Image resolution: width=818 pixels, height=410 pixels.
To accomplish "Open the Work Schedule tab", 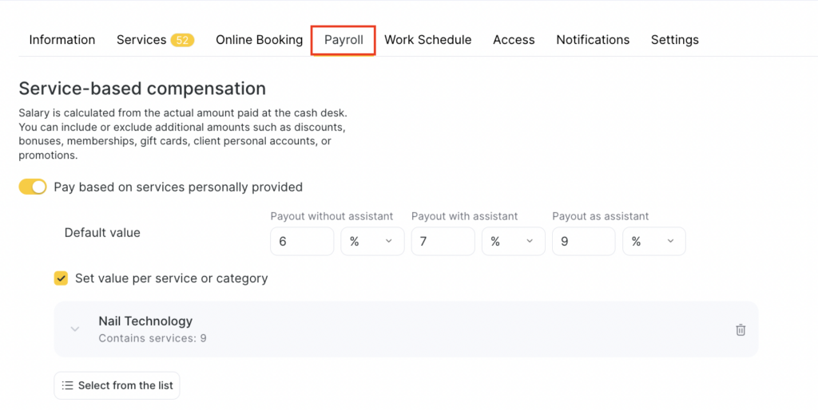I will click(x=427, y=40).
